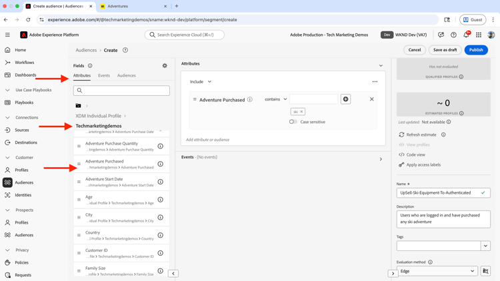Open the Include dropdown
The image size is (500, 281).
click(x=201, y=81)
